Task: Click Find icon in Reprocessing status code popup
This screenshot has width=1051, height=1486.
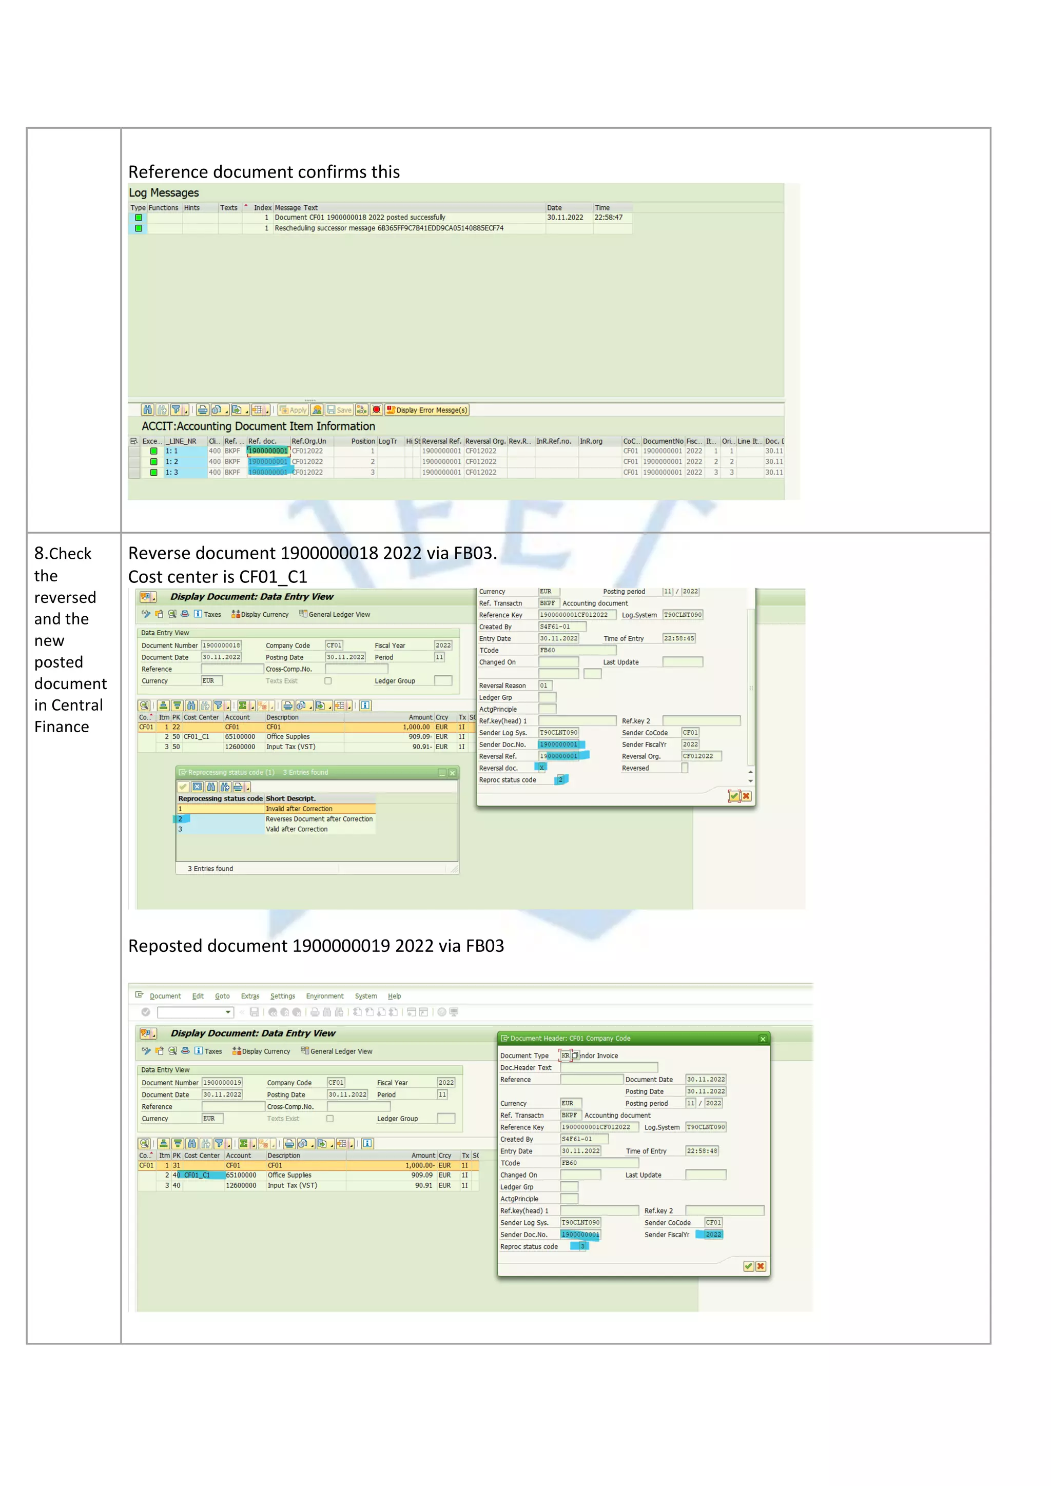Action: click(x=211, y=787)
